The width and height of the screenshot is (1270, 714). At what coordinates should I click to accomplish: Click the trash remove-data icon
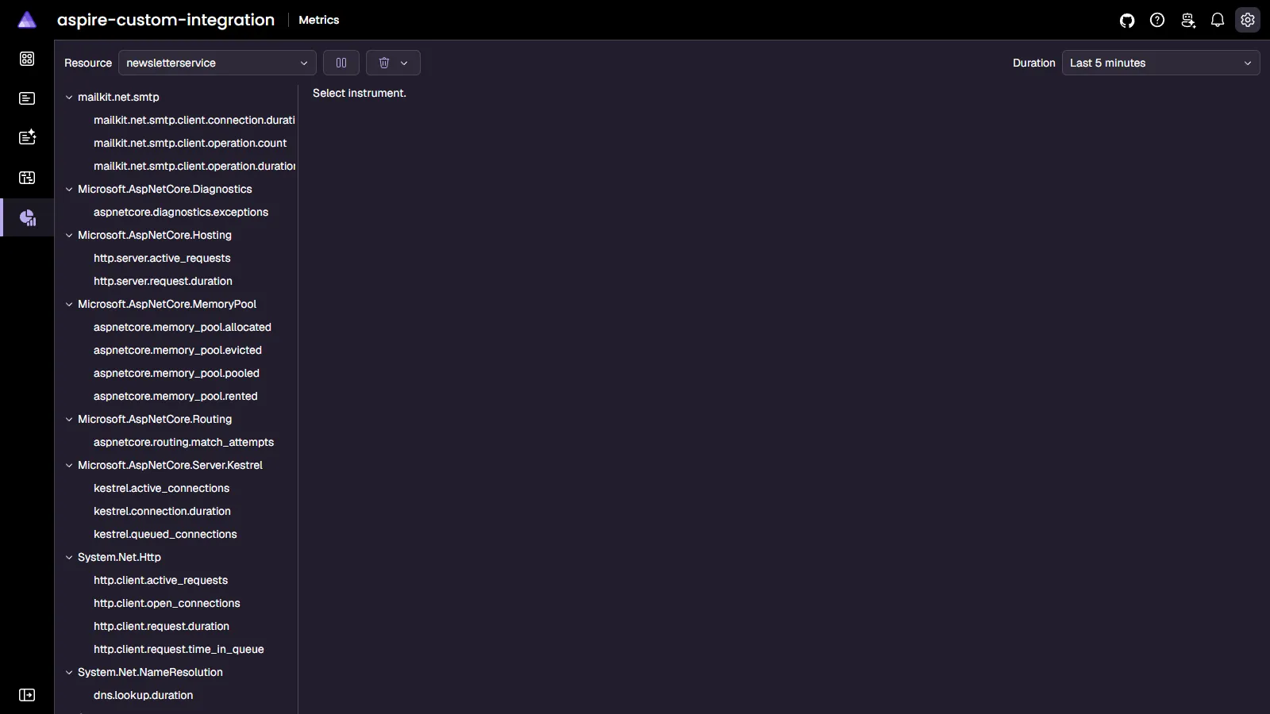pyautogui.click(x=384, y=63)
